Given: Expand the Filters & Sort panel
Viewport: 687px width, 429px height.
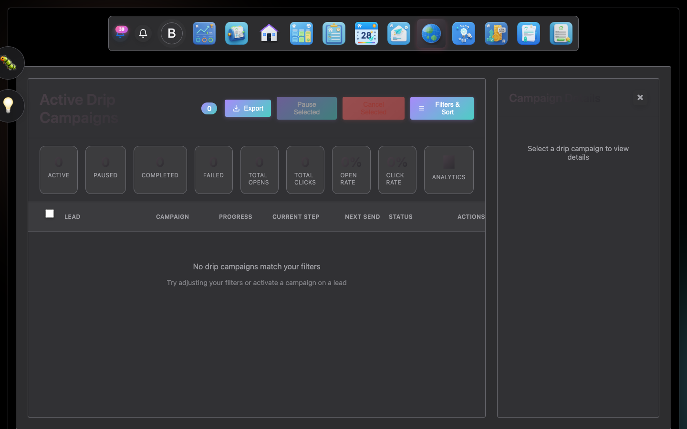Looking at the screenshot, I should tap(442, 108).
